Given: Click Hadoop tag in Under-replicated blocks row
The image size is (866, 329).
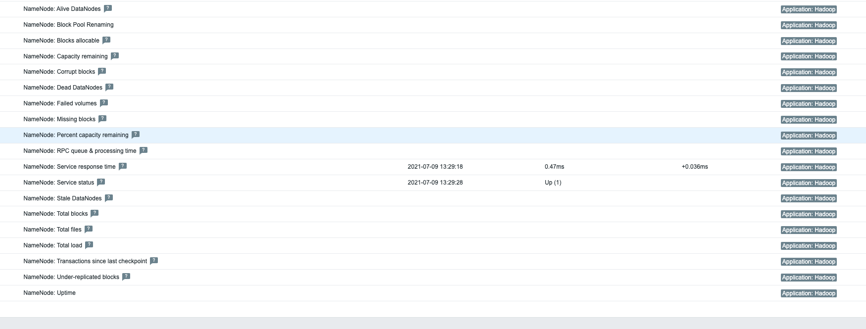Looking at the screenshot, I should pyautogui.click(x=809, y=278).
